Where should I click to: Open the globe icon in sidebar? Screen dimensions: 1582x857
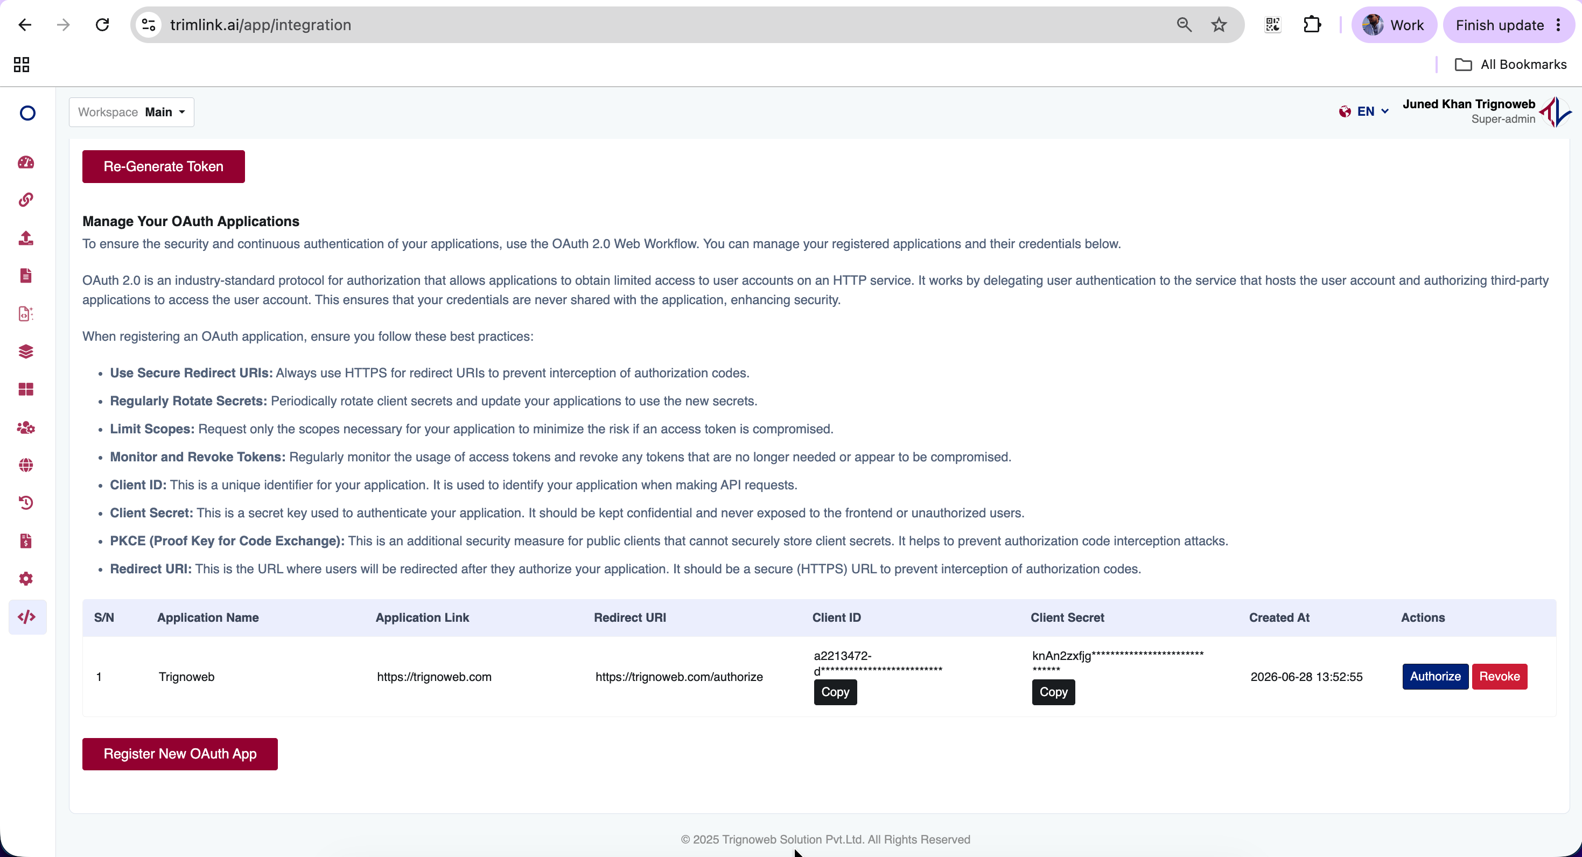coord(26,465)
